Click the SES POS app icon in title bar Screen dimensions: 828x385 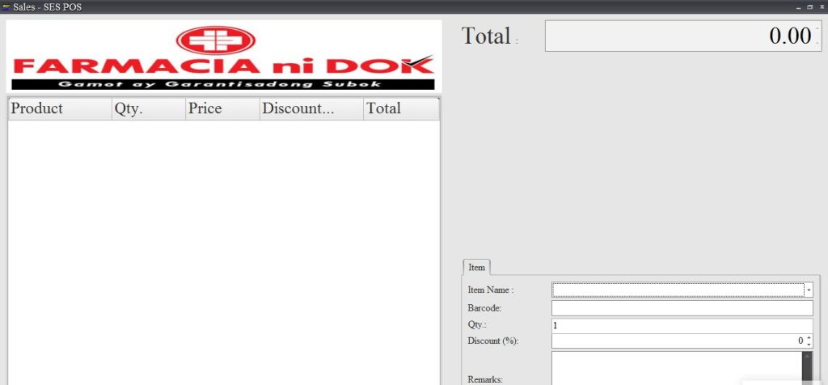[6, 6]
